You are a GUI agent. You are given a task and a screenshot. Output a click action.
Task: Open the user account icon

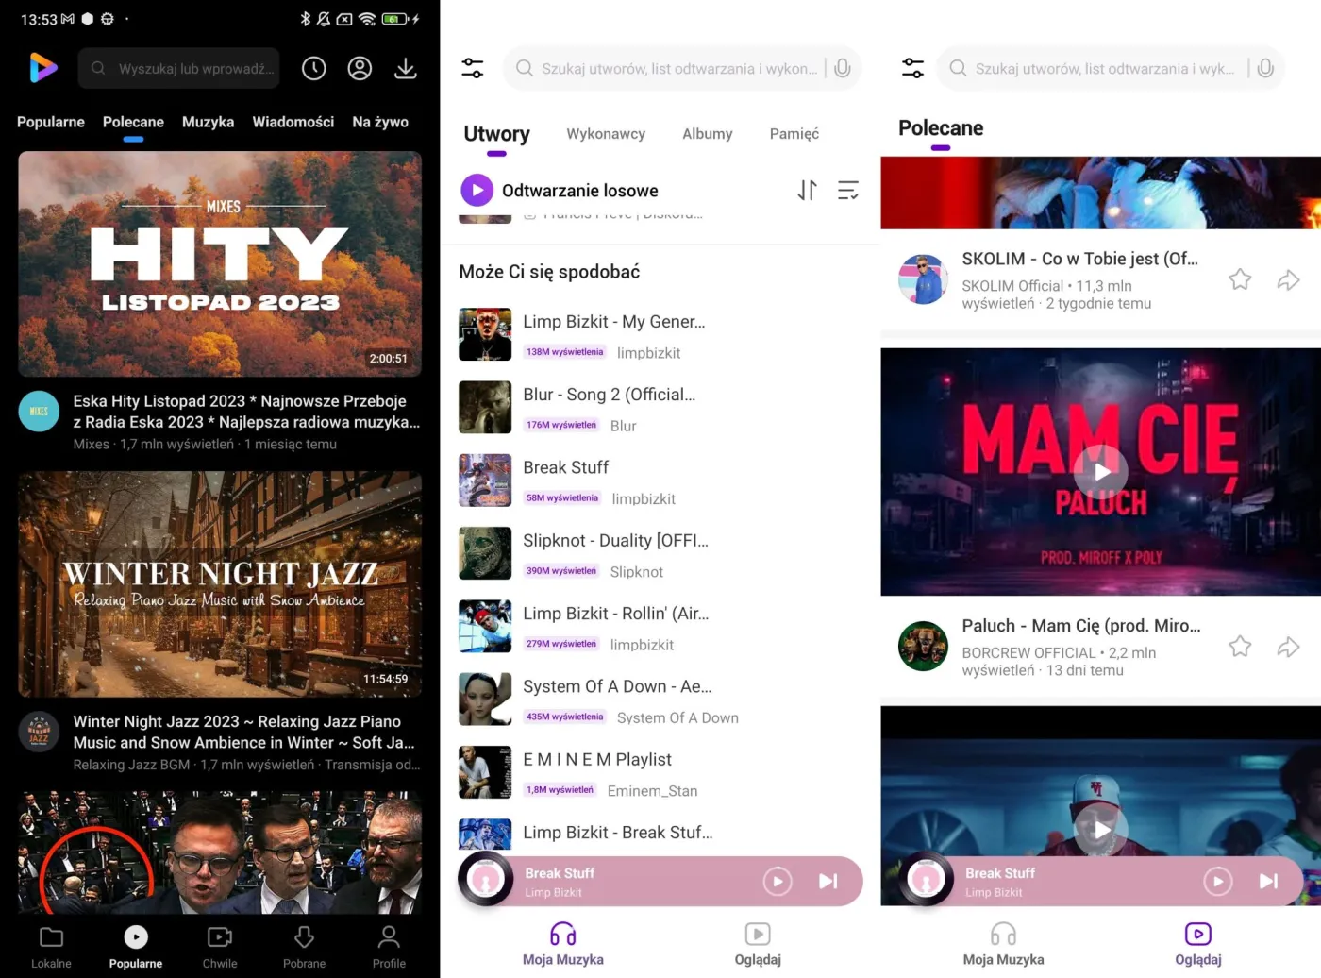coord(360,68)
